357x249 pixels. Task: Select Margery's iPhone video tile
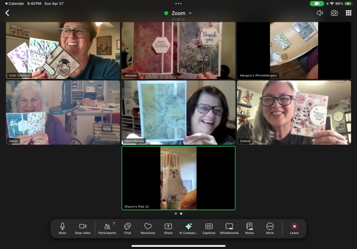pos(294,50)
